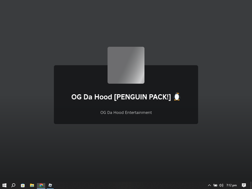Open the clock showing 7:12 pm

tap(231, 185)
